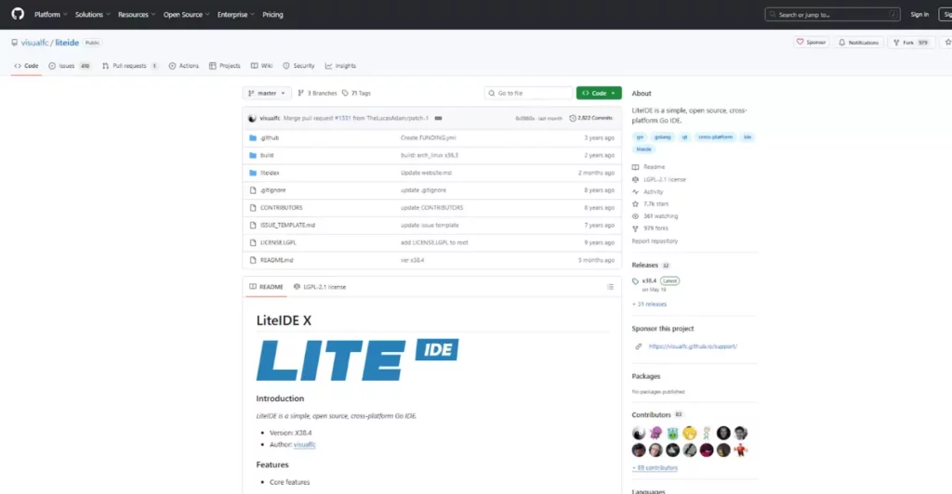Viewport: 952px width, 494px height.
Task: Select the LGPL-2.1 license tab
Action: [320, 287]
